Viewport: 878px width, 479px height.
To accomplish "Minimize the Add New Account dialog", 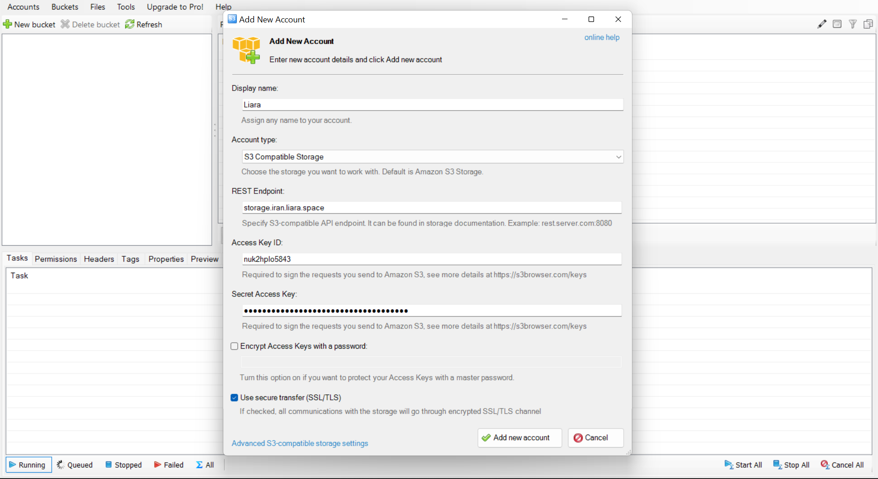I will pyautogui.click(x=565, y=19).
